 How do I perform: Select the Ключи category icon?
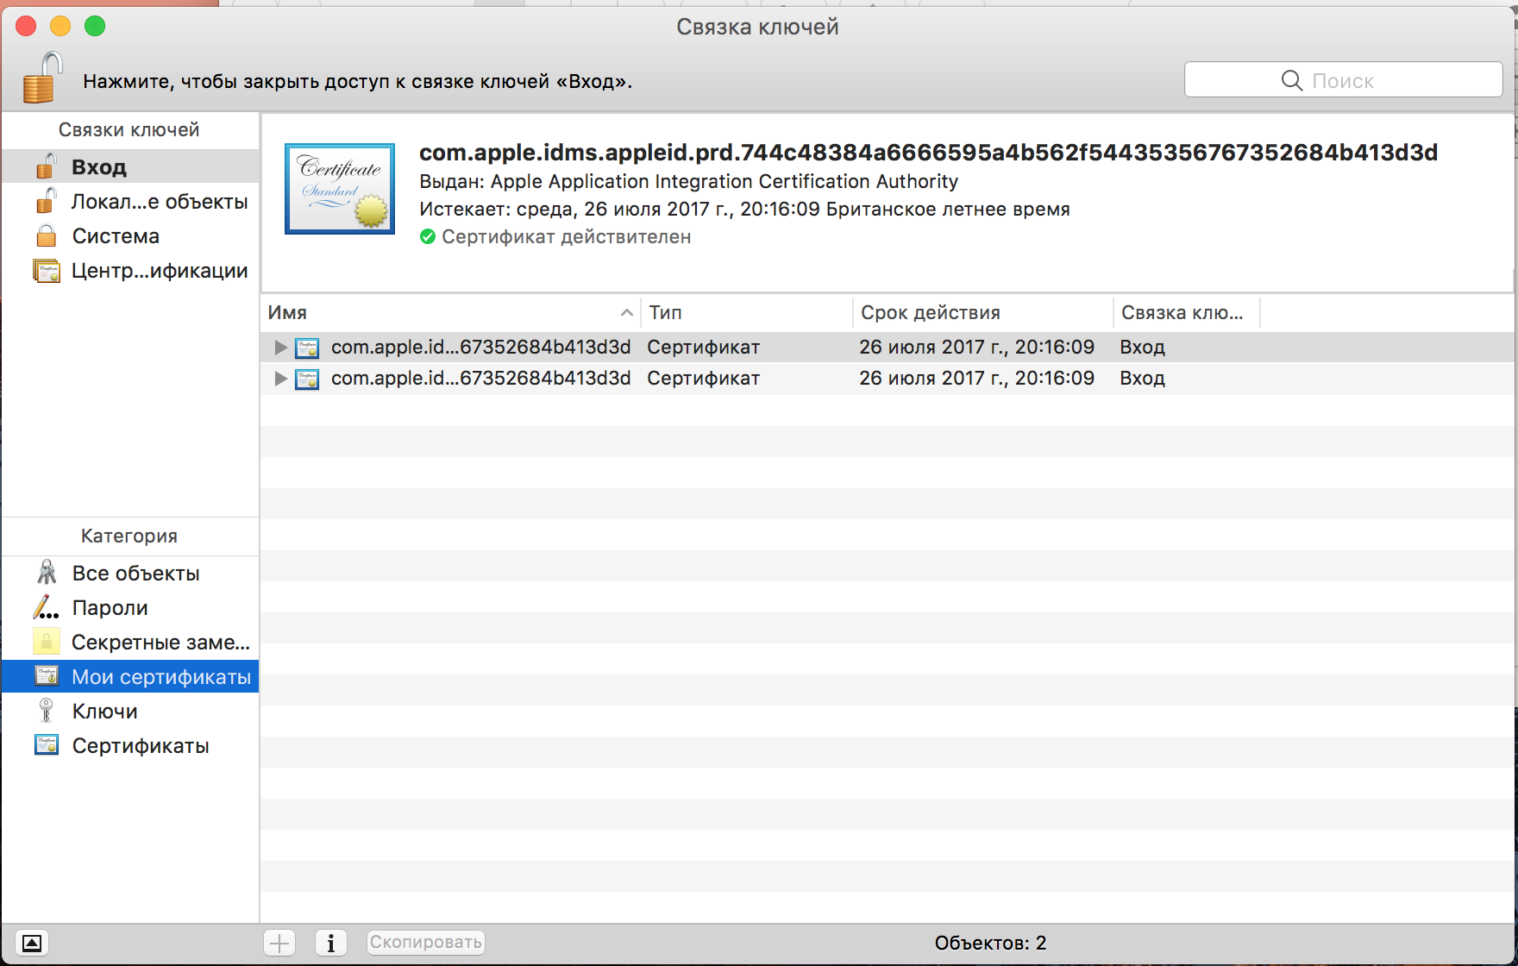point(47,712)
